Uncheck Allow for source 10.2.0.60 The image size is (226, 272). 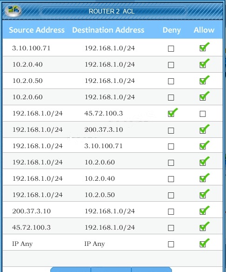coord(203,97)
